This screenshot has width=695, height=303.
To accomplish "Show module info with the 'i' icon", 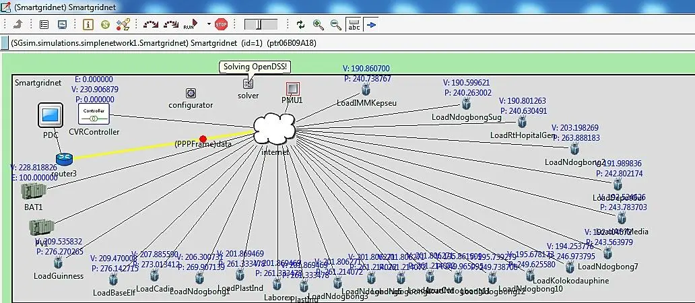I will [x=88, y=25].
